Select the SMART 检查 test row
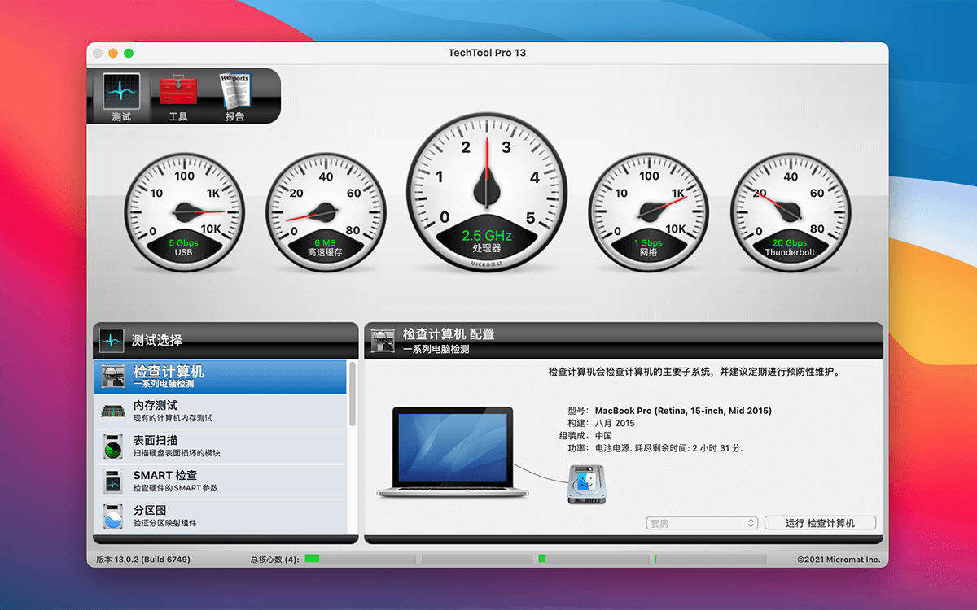 [x=221, y=481]
